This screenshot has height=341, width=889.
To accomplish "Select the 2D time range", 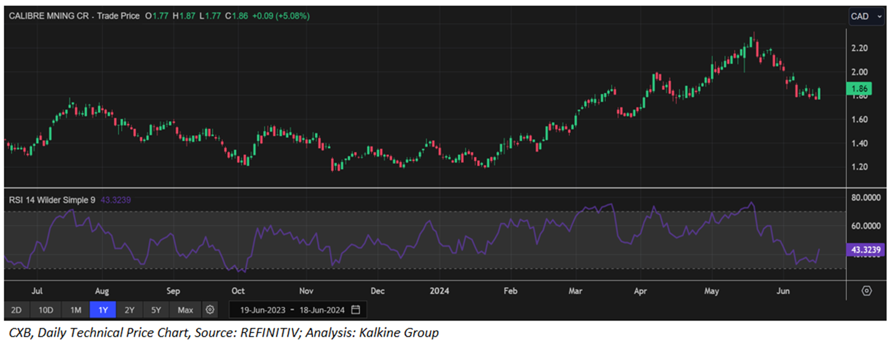I will 16,309.
